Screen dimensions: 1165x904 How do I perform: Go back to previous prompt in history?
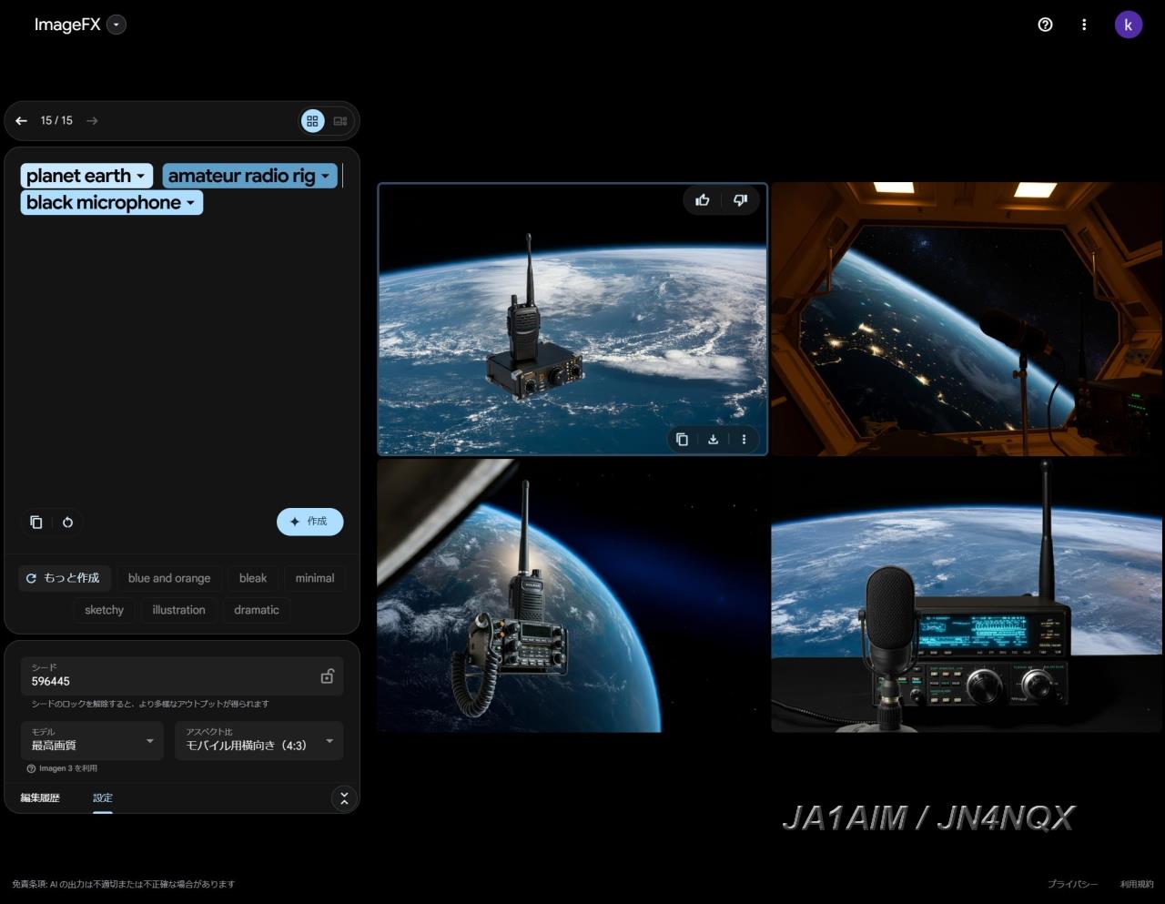point(22,120)
